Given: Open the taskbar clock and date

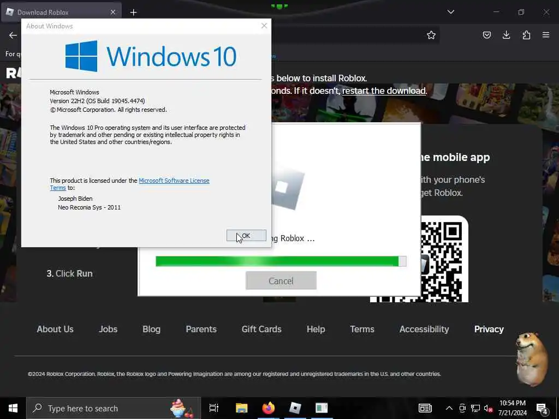Looking at the screenshot, I should point(512,408).
